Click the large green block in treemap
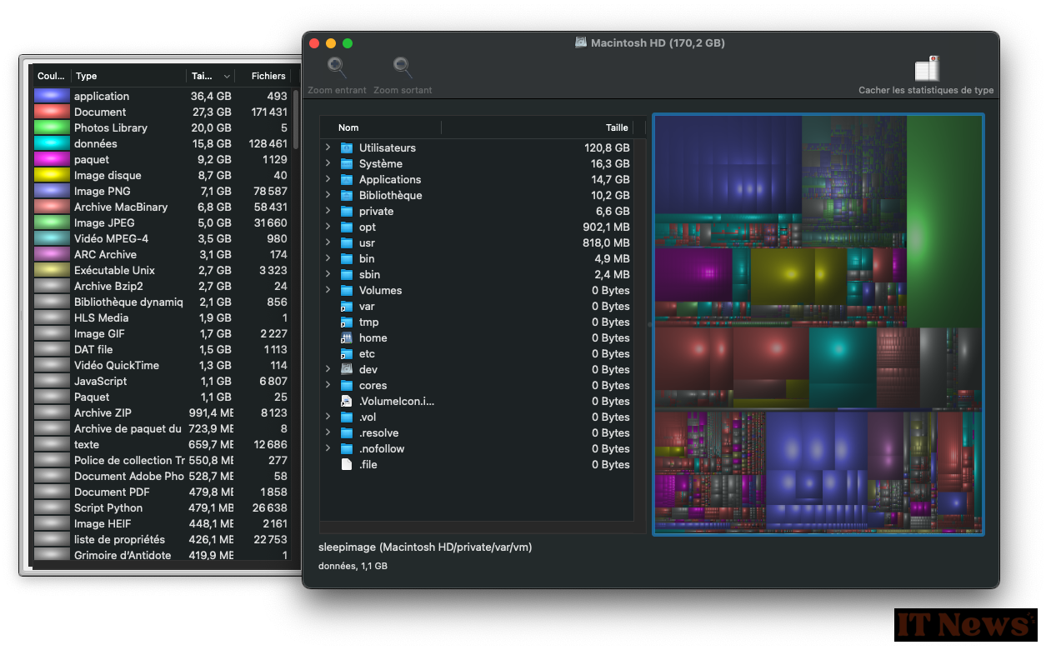Screen dimensions: 1046x650 point(943,220)
